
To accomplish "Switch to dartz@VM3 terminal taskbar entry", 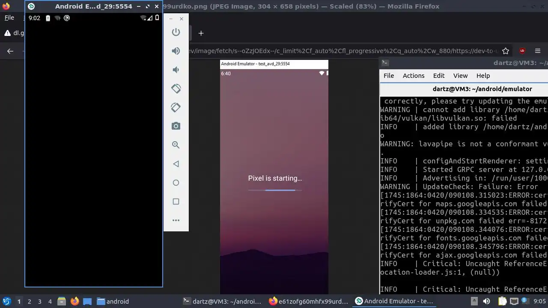I will pyautogui.click(x=222, y=301).
